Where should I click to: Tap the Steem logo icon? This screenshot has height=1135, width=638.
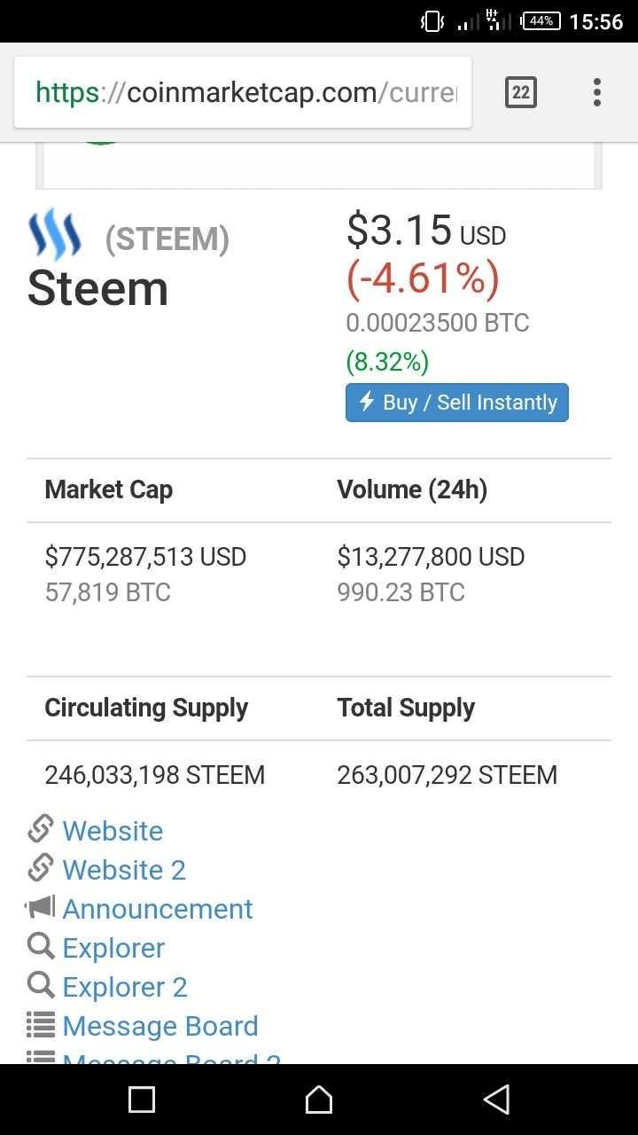point(55,234)
